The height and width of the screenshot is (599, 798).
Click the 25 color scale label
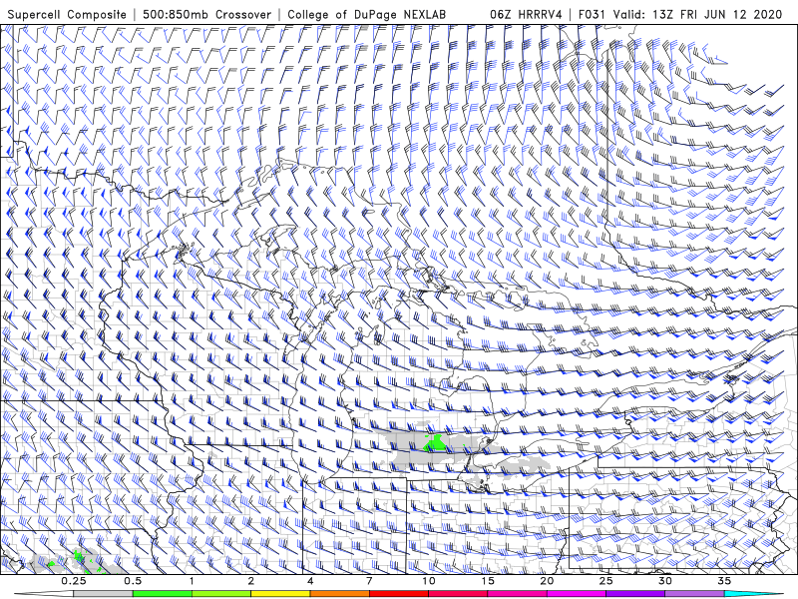point(605,581)
